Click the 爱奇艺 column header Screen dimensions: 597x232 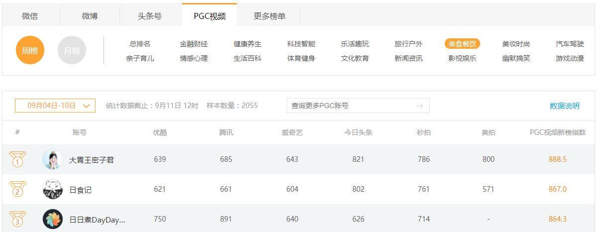pos(292,132)
